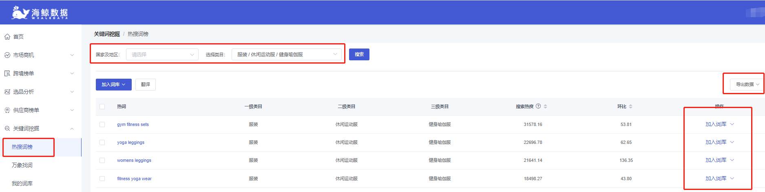Check the yoga leggings row checkbox
Image resolution: width=765 pixels, height=192 pixels.
tap(102, 142)
